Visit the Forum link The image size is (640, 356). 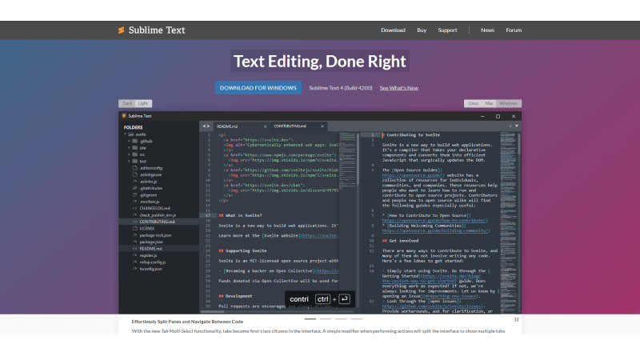pos(514,30)
